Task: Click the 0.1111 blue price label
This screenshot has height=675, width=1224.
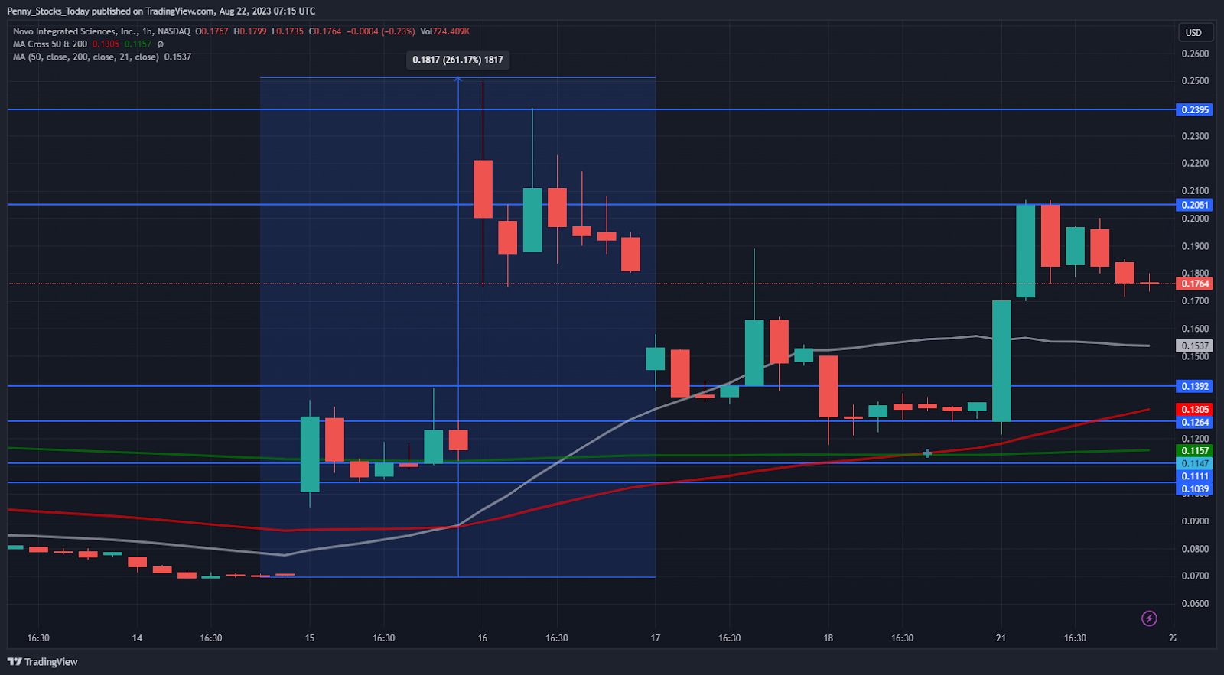Action: tap(1194, 476)
